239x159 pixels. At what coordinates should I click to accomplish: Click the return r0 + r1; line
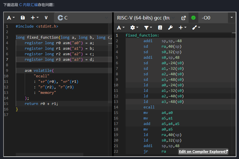[x=41, y=104]
